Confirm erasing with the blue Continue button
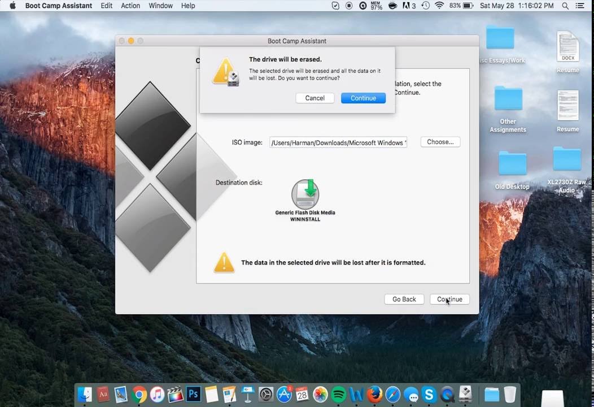The width and height of the screenshot is (594, 407). click(363, 98)
